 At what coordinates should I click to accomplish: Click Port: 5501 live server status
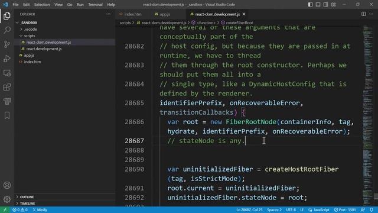[x=345, y=210]
